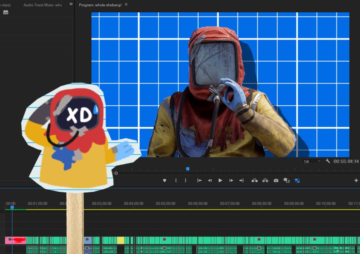Image resolution: width=360 pixels, height=254 pixels.
Task: Select the yellow clip on the video track
Action: (x=121, y=240)
